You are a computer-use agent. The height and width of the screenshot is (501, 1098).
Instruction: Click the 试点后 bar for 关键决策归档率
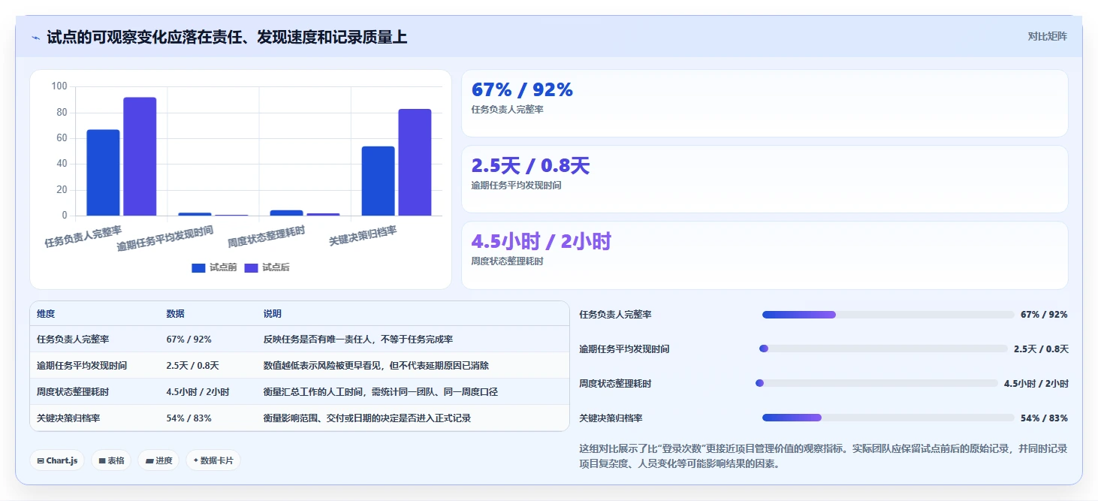tap(415, 163)
